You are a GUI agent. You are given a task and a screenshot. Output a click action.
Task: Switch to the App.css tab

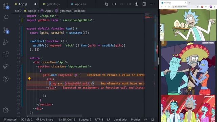pos(80,4)
